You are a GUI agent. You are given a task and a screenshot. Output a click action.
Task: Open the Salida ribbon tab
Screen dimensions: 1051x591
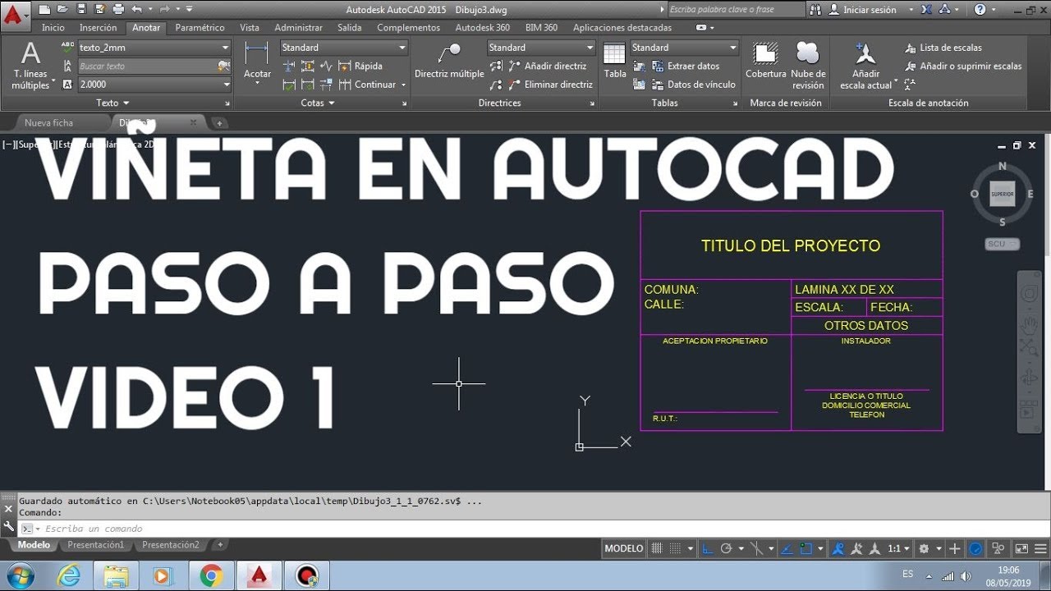[x=349, y=27]
